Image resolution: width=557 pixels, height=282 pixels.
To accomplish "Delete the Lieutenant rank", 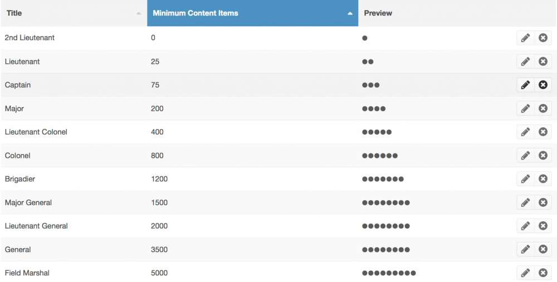I will 543,61.
